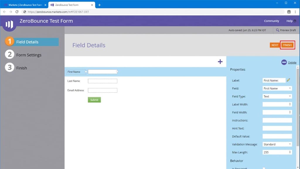Click the green Submit button on the form
This screenshot has height=169, width=300.
click(94, 100)
